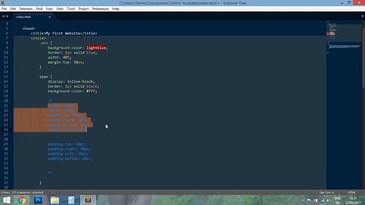The image size is (365, 205).
Task: Click the 'My first Website' title text
Action: click(x=63, y=33)
